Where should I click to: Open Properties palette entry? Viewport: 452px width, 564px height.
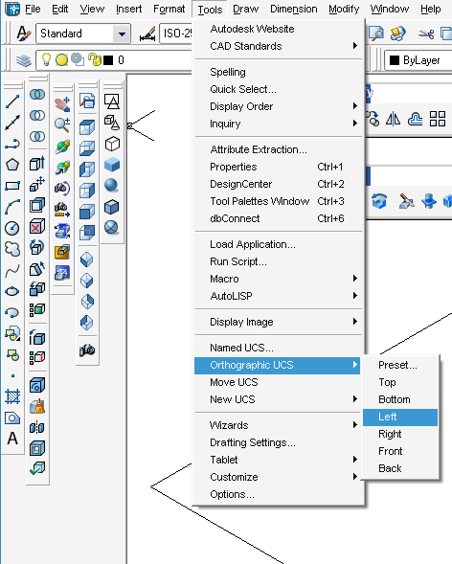[x=278, y=167]
